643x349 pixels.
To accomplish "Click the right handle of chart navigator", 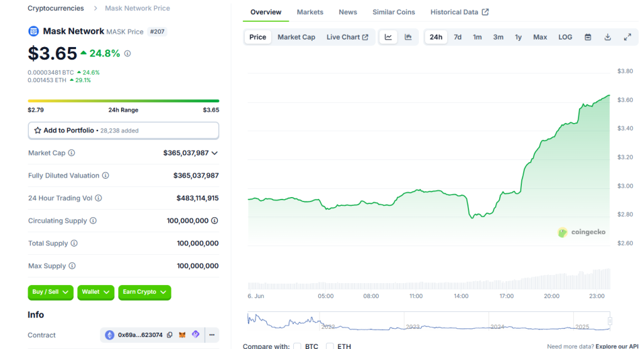I will (x=610, y=321).
